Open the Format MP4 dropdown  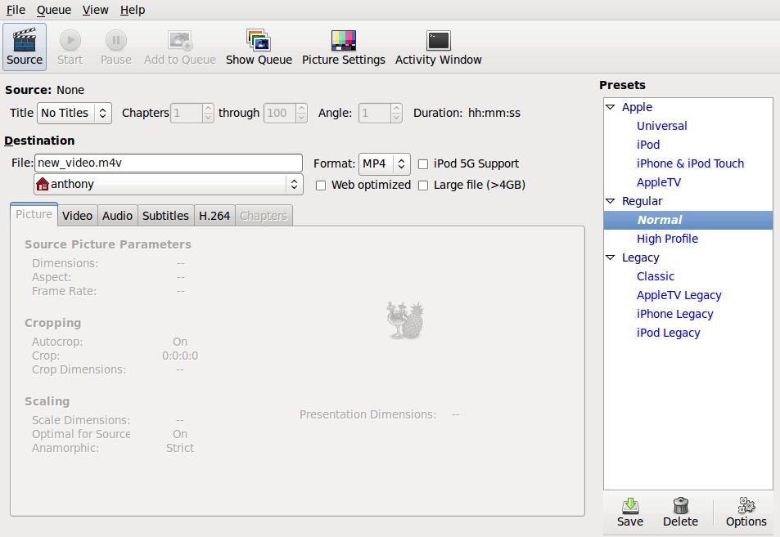point(384,163)
